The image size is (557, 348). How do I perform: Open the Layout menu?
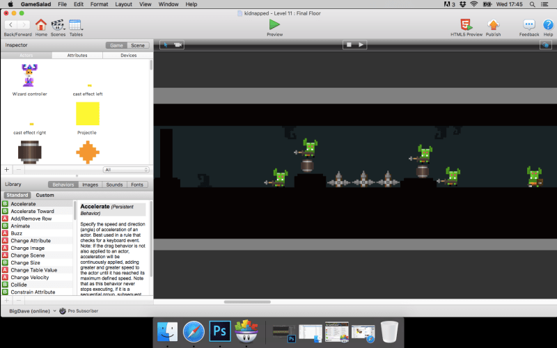pos(123,4)
